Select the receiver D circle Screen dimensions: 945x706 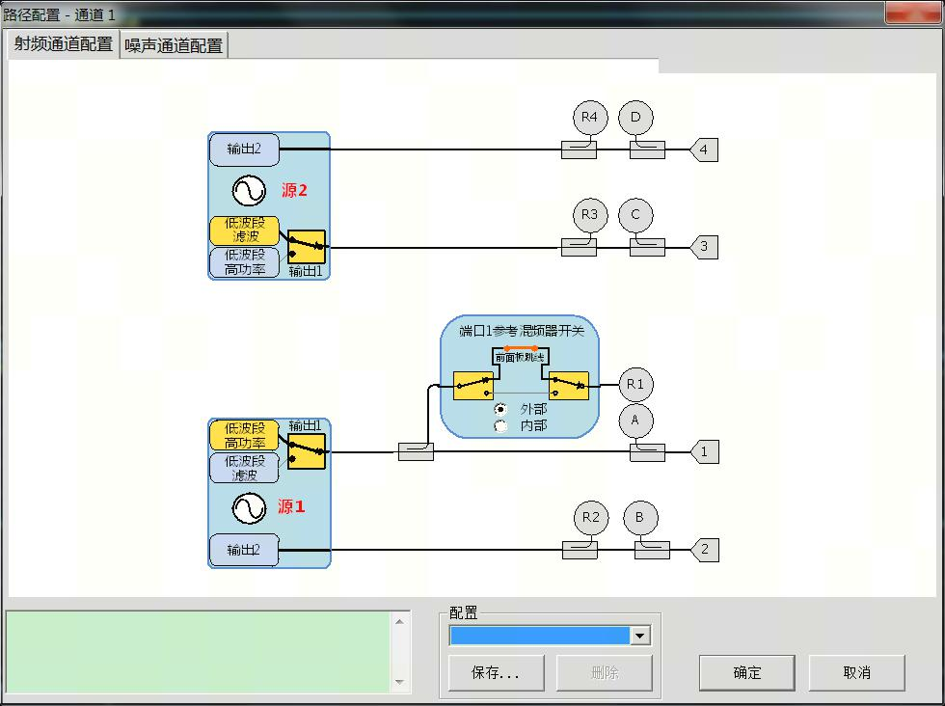635,119
